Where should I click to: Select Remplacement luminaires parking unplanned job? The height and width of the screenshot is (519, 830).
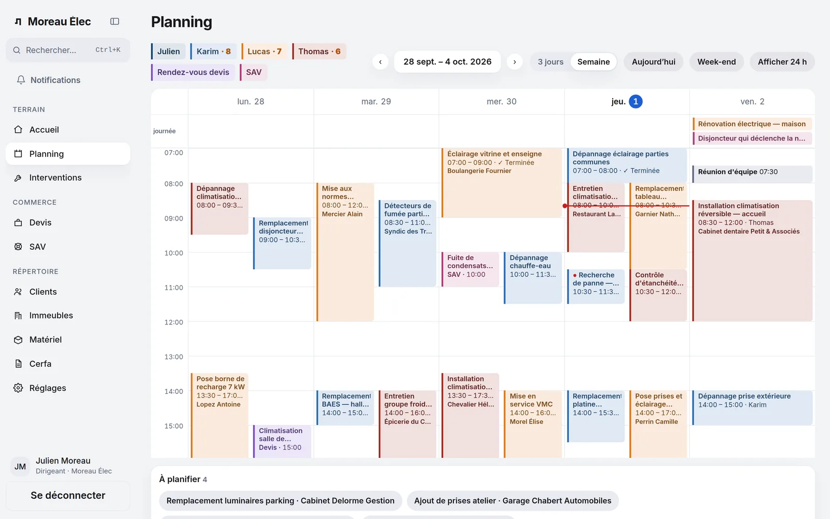coord(281,501)
